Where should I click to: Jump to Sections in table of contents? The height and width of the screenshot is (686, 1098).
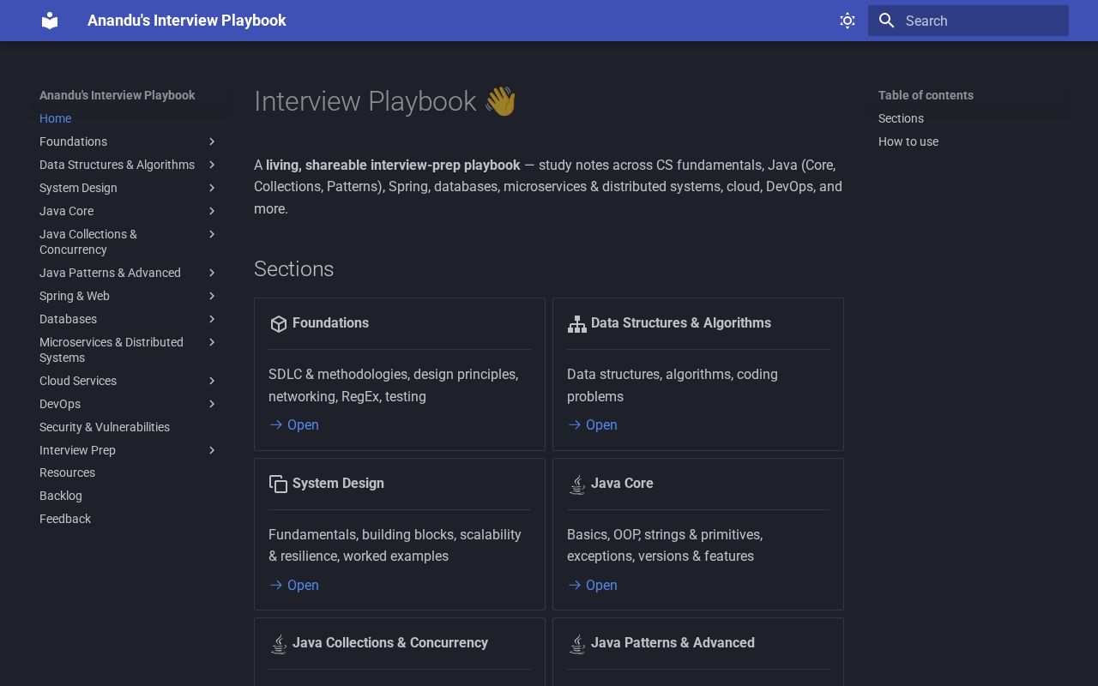[x=901, y=118]
